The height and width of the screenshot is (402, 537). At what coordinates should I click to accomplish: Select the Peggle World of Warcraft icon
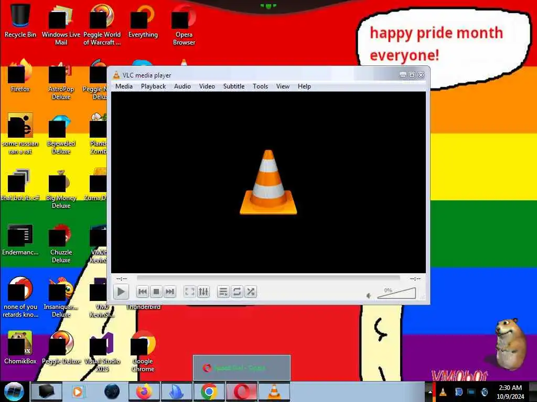(x=102, y=24)
